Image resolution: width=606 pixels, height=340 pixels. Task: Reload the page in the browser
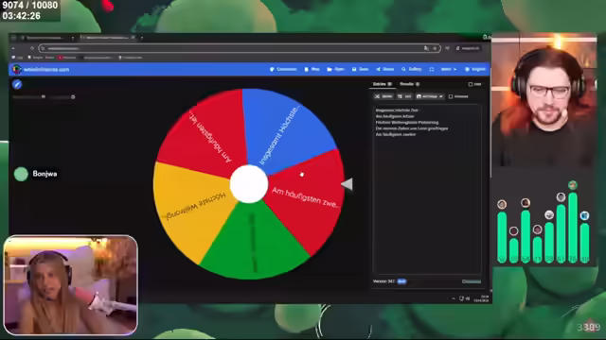32,48
